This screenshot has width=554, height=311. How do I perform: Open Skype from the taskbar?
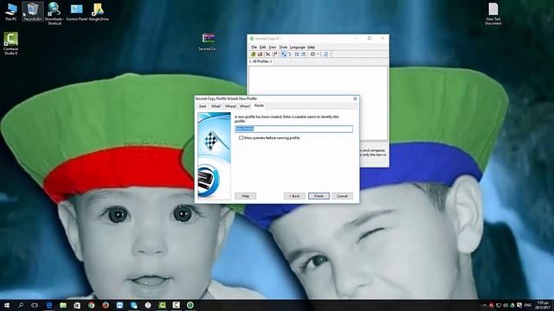[134, 305]
